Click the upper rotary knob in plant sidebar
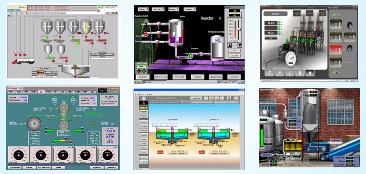The height and width of the screenshot is (174, 366). (350, 25)
